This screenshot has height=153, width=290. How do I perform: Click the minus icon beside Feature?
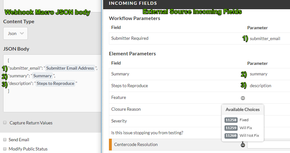click(x=243, y=98)
